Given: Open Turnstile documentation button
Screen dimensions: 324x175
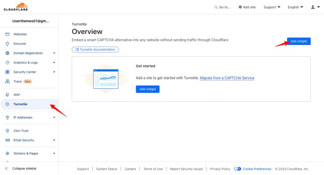Looking at the screenshot, I should (95, 49).
